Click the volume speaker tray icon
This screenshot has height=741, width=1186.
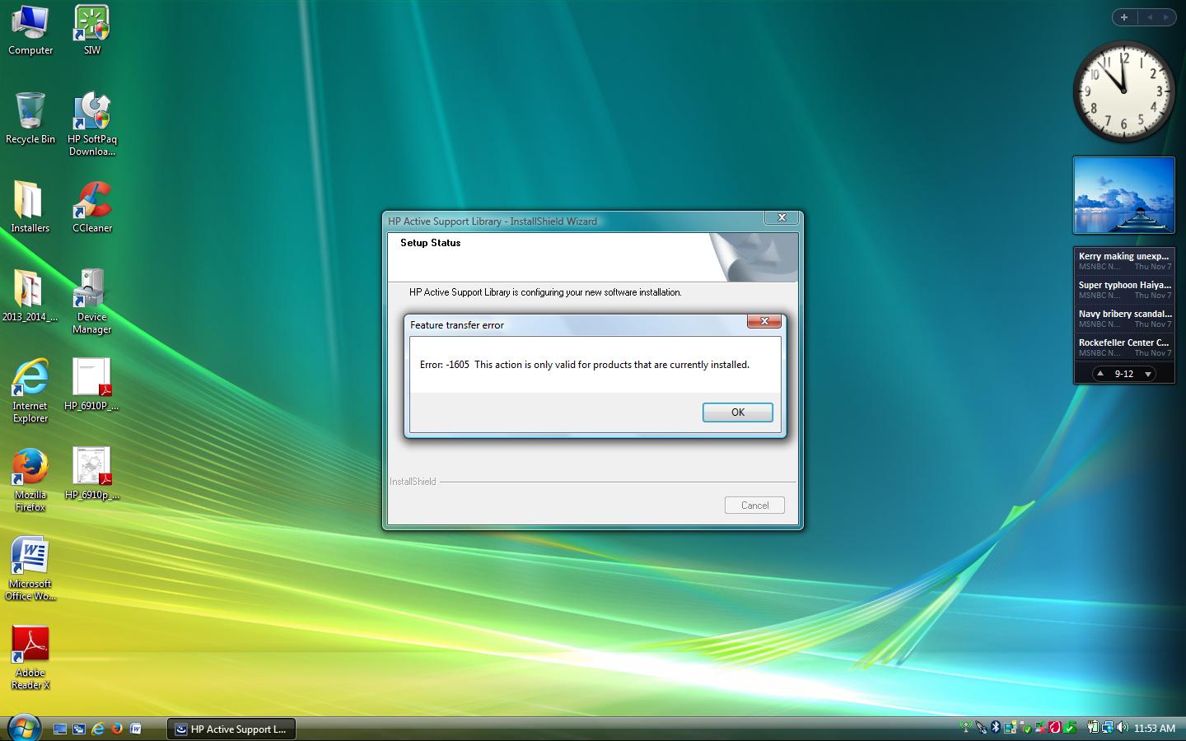click(1122, 728)
